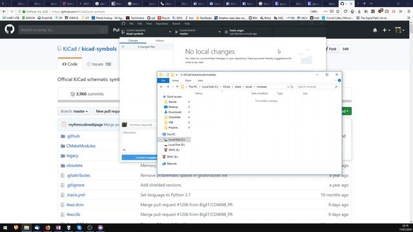
Task: Open the fork count 349 link
Action: 345,49
